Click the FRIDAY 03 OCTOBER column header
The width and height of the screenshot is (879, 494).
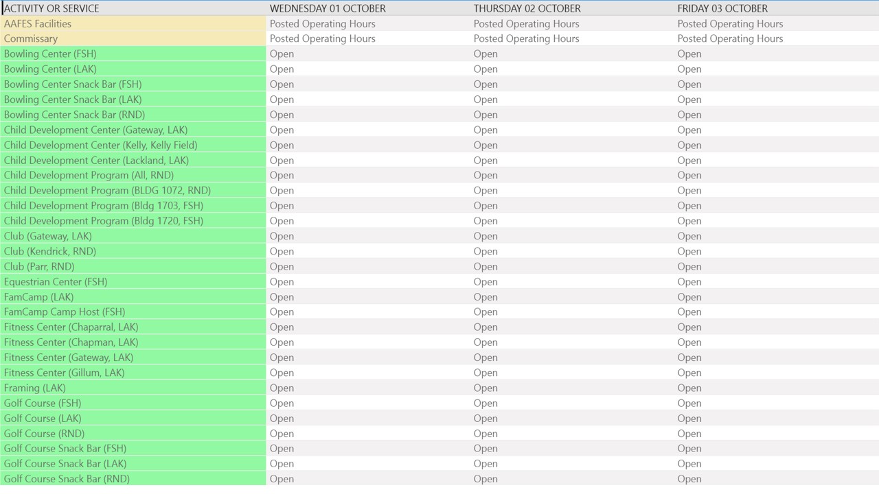(722, 8)
